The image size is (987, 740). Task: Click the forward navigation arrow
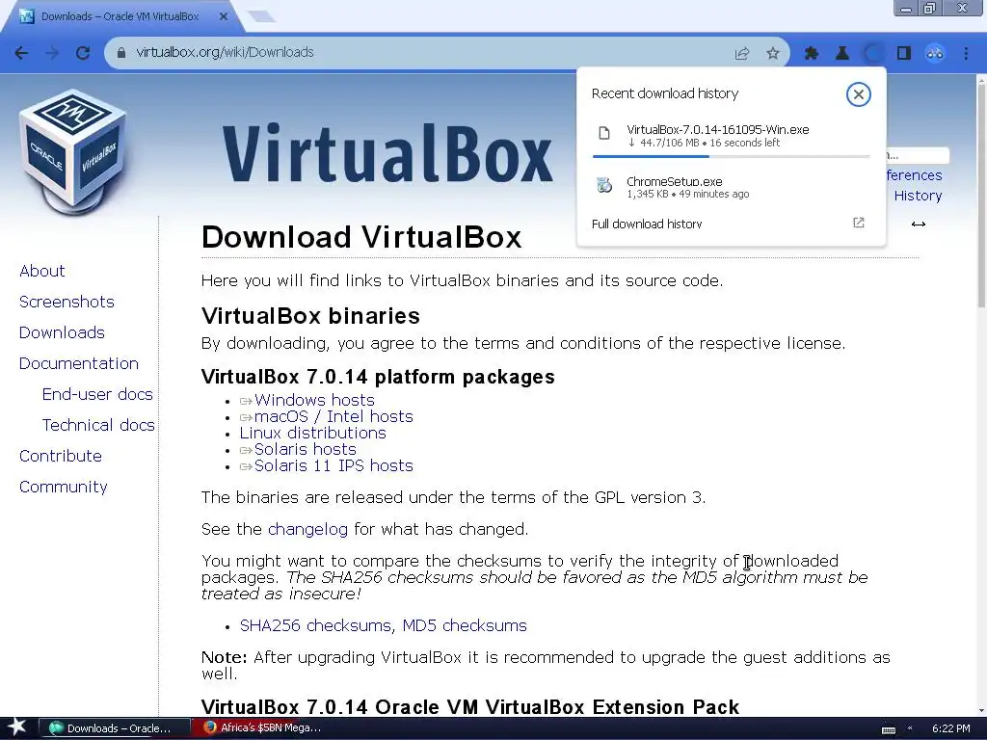click(x=52, y=53)
